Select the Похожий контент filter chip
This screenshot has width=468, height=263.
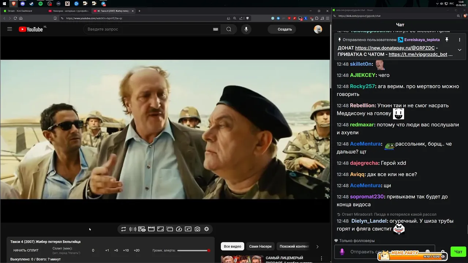click(x=294, y=247)
